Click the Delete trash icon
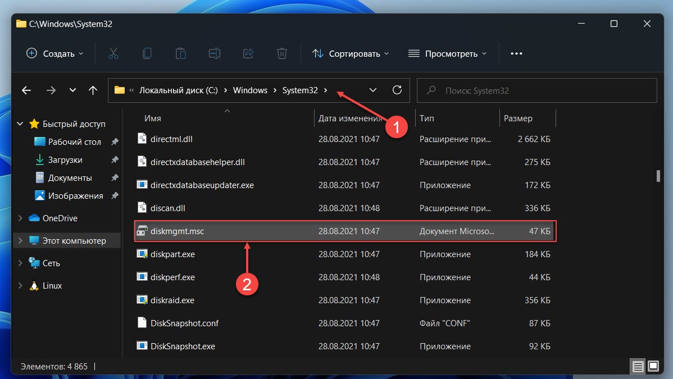 point(282,54)
